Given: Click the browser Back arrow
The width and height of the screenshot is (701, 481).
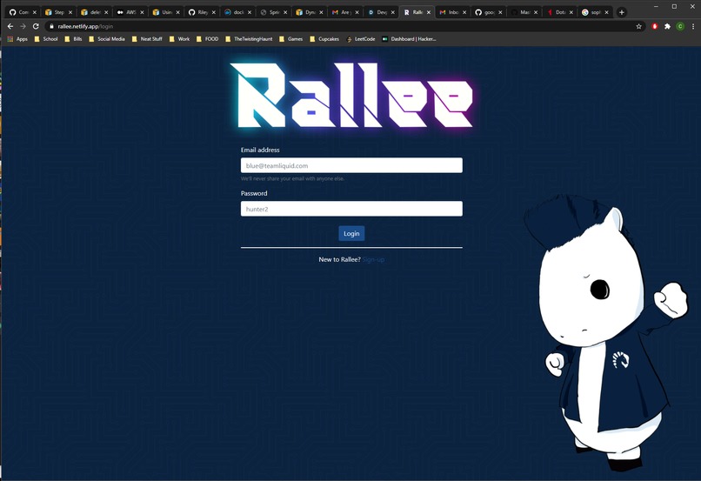Looking at the screenshot, I should [x=10, y=26].
